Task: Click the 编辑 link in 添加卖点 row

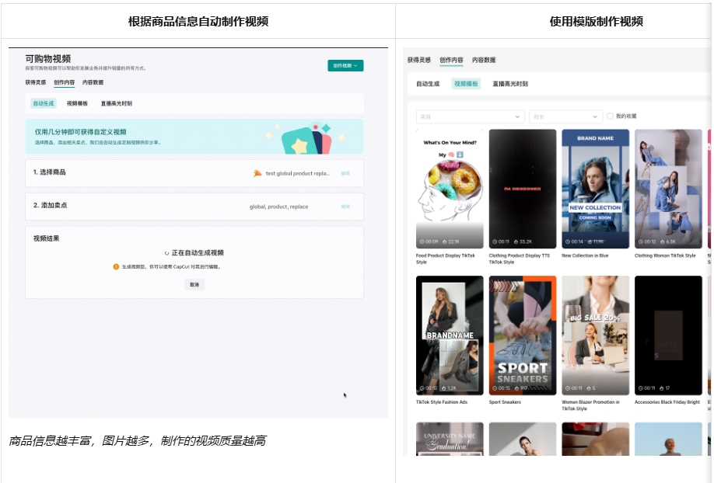Action: coord(345,207)
